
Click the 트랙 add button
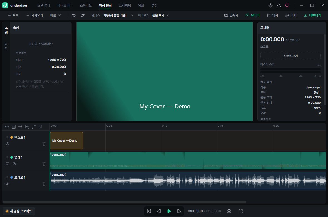tap(13, 15)
